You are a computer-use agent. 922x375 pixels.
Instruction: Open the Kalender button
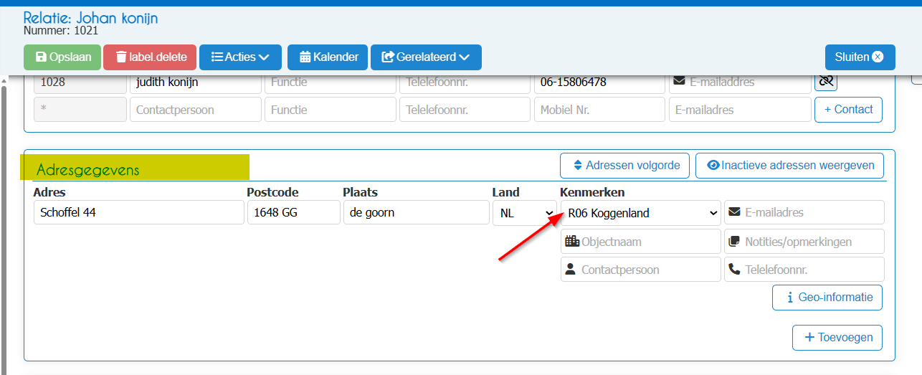(x=328, y=57)
